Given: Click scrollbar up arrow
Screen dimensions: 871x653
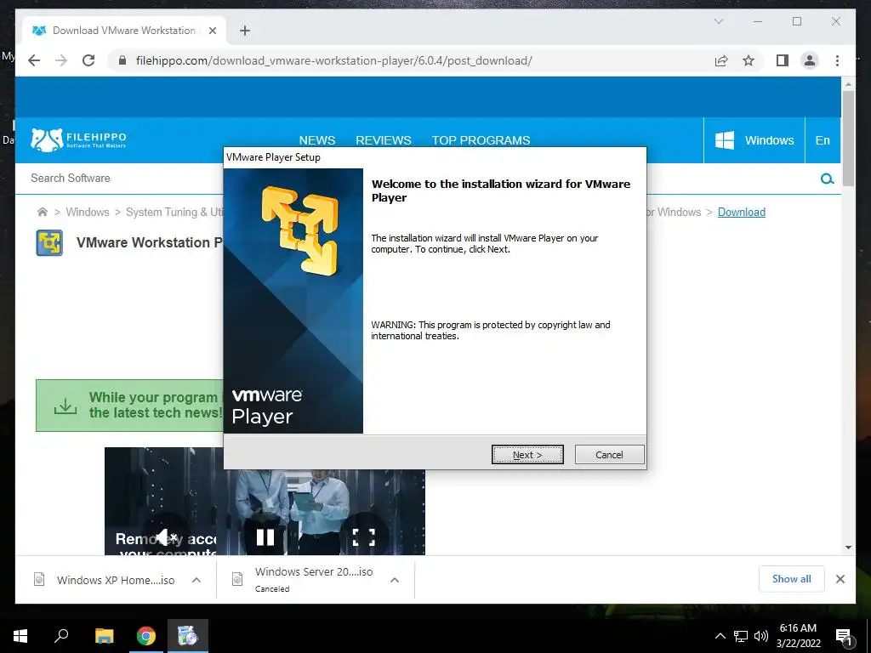Looking at the screenshot, I should [848, 84].
